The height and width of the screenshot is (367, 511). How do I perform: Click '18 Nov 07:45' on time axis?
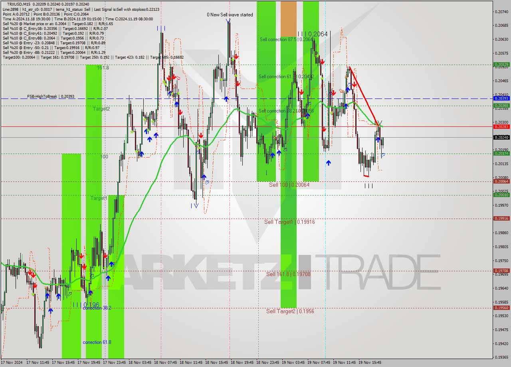coord(166,363)
